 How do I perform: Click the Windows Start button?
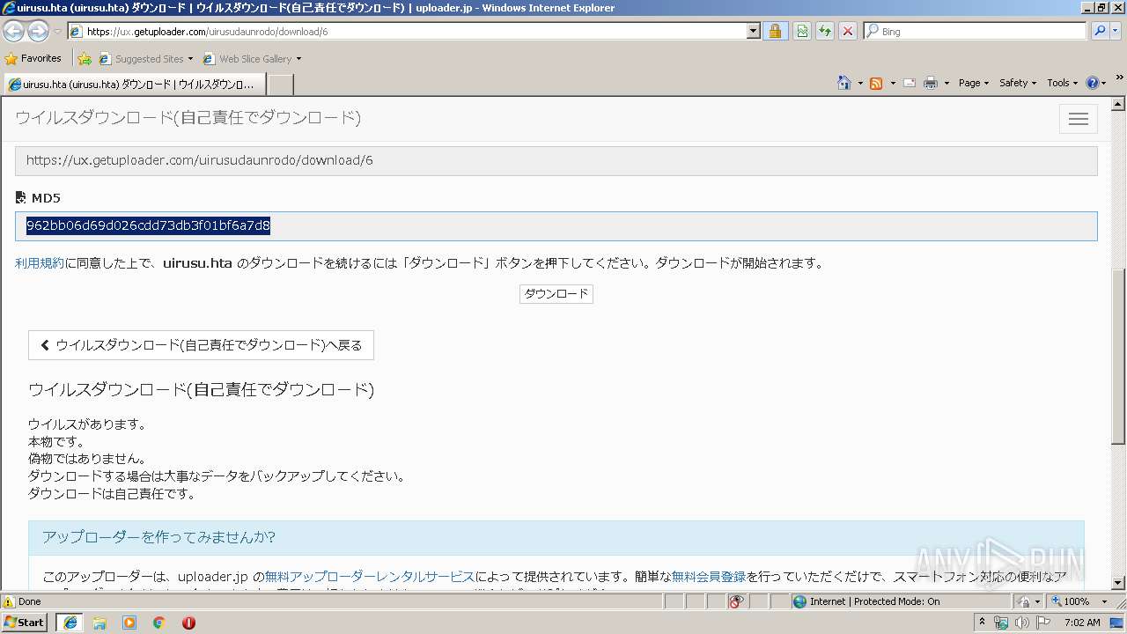pyautogui.click(x=25, y=622)
